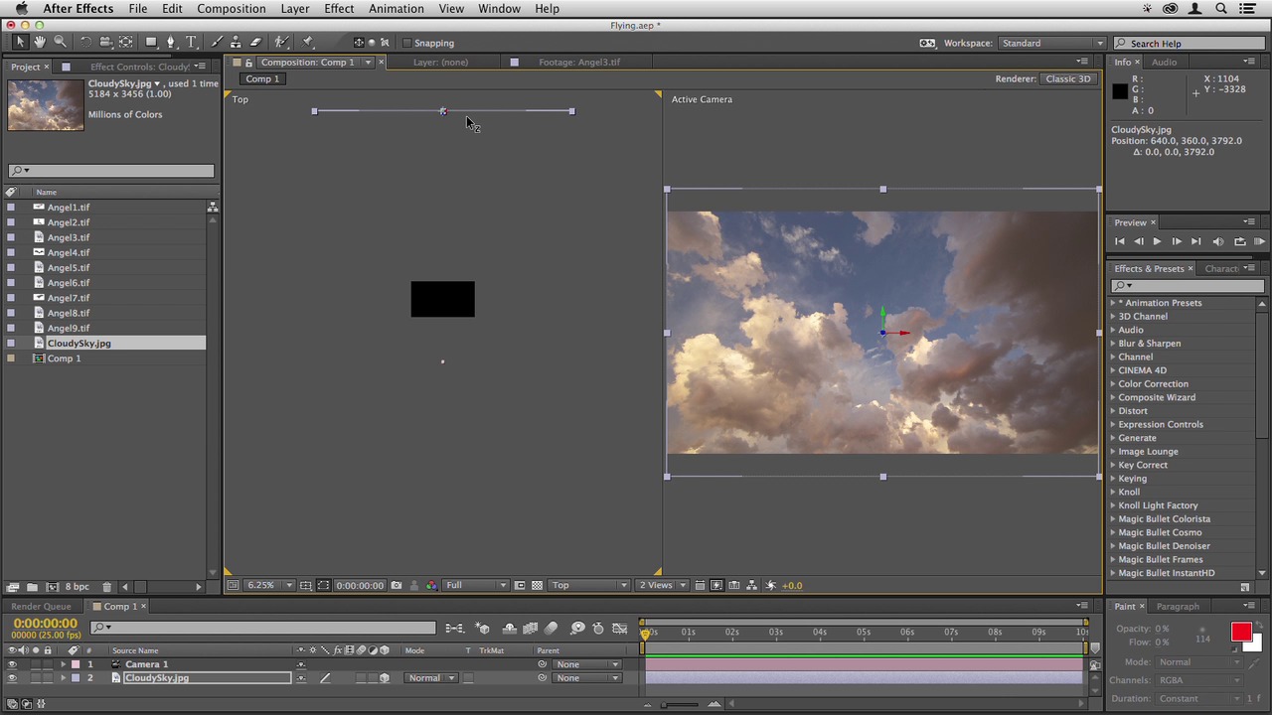Toggle 3D layer switch for CloudySky.jpg

click(x=385, y=678)
